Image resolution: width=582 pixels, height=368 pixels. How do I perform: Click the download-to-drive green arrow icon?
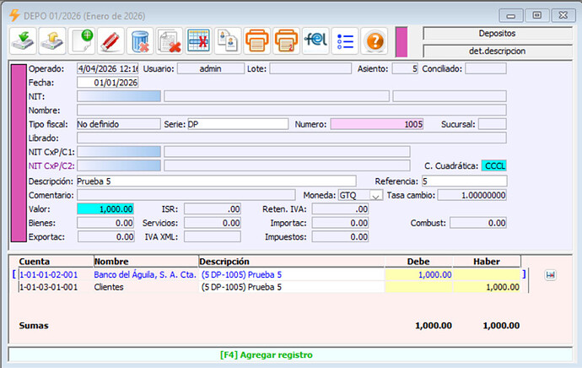click(x=23, y=41)
